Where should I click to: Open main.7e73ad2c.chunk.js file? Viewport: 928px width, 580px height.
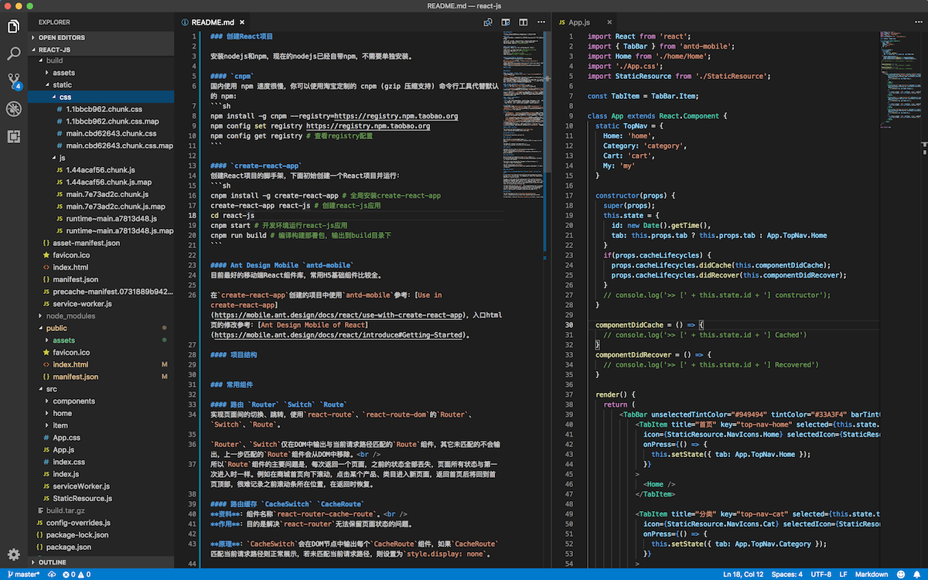[101, 194]
